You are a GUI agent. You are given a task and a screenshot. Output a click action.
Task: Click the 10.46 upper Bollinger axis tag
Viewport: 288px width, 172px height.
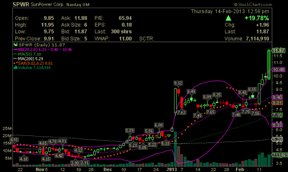point(279,70)
